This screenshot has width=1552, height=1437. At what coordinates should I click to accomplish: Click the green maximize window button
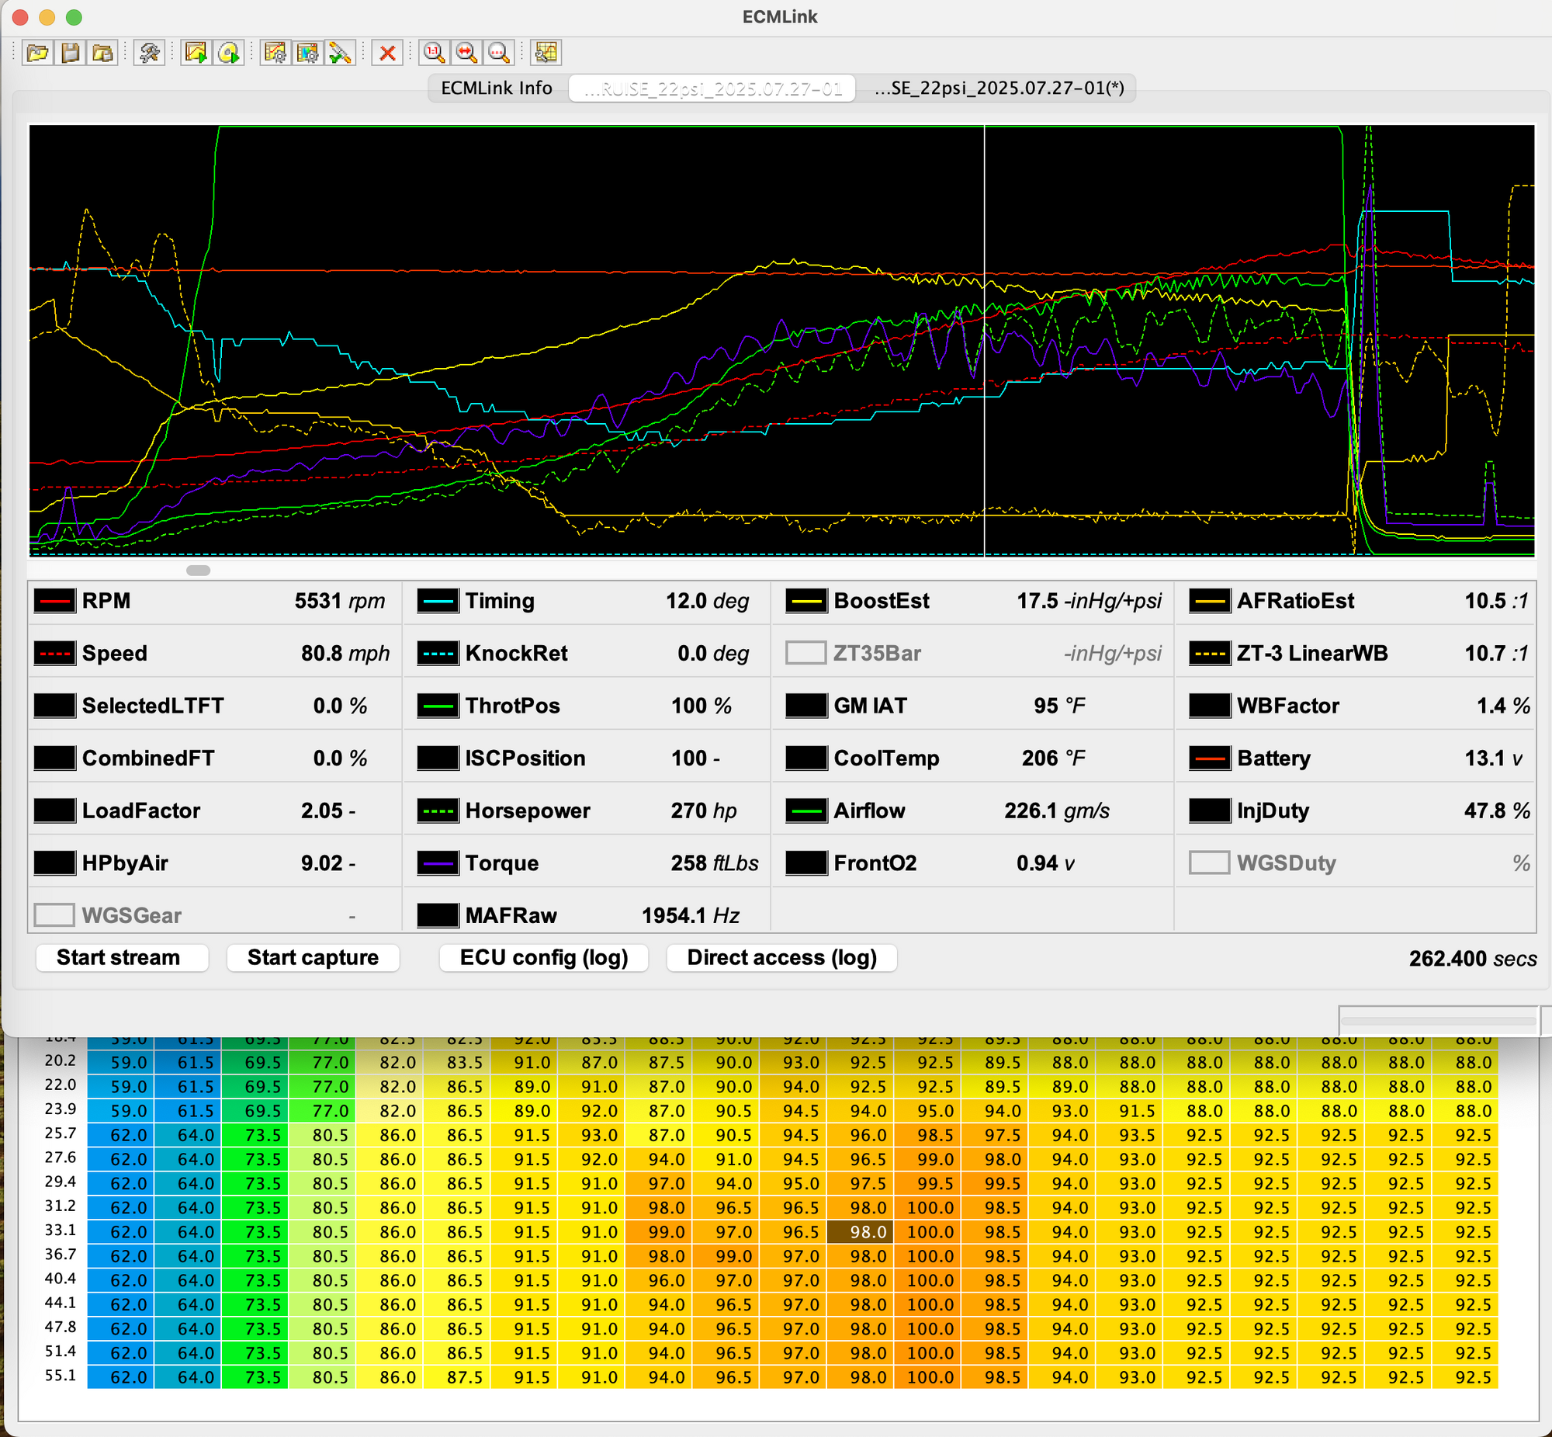click(74, 17)
